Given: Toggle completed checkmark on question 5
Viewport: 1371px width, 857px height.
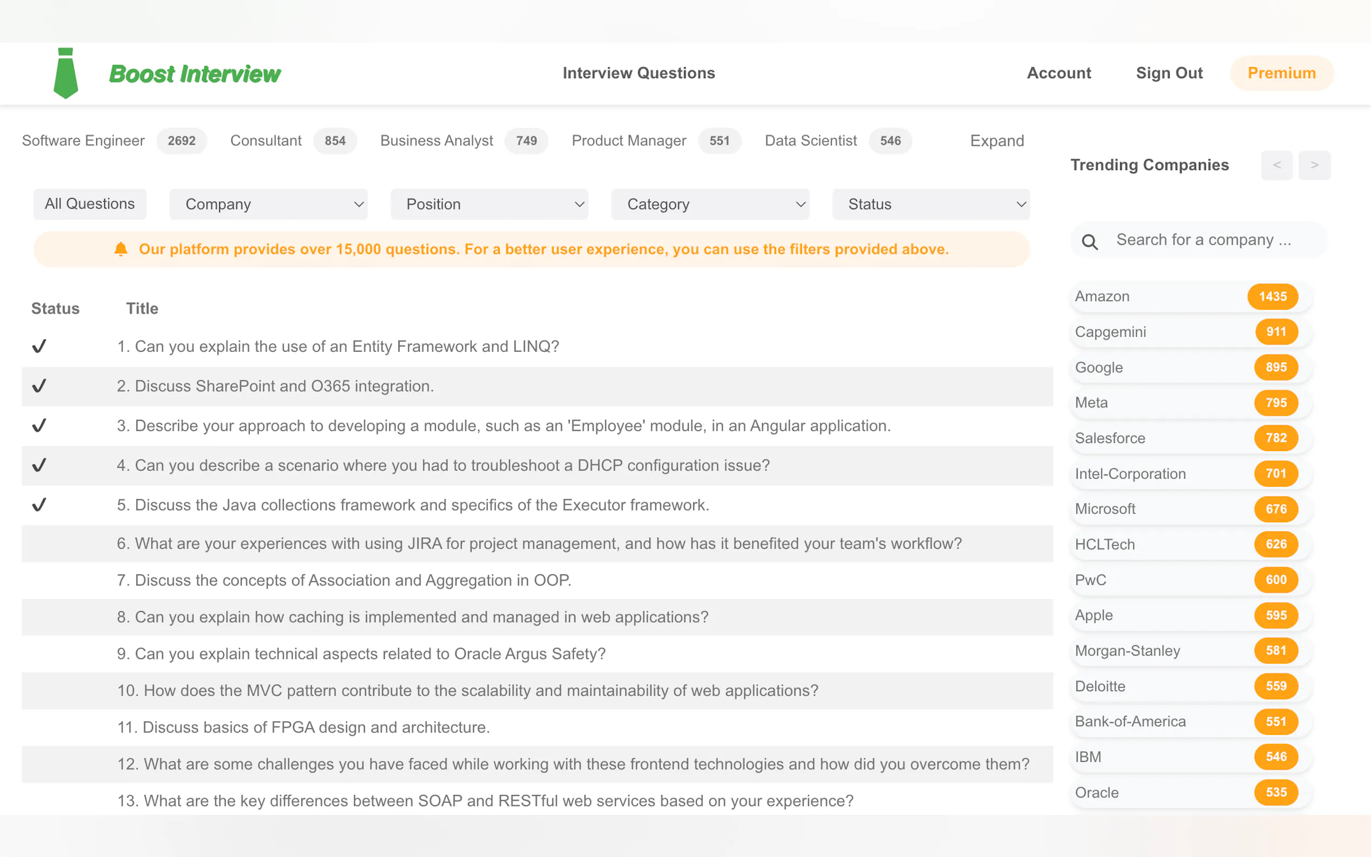Looking at the screenshot, I should [x=39, y=505].
